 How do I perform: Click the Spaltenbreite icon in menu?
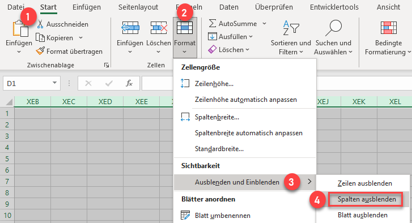click(185, 117)
